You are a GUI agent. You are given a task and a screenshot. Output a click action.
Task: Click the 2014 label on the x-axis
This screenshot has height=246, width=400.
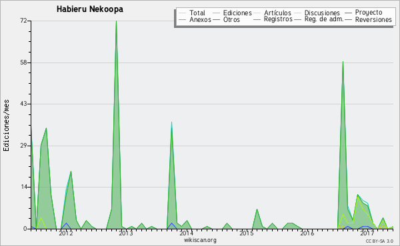(186, 233)
